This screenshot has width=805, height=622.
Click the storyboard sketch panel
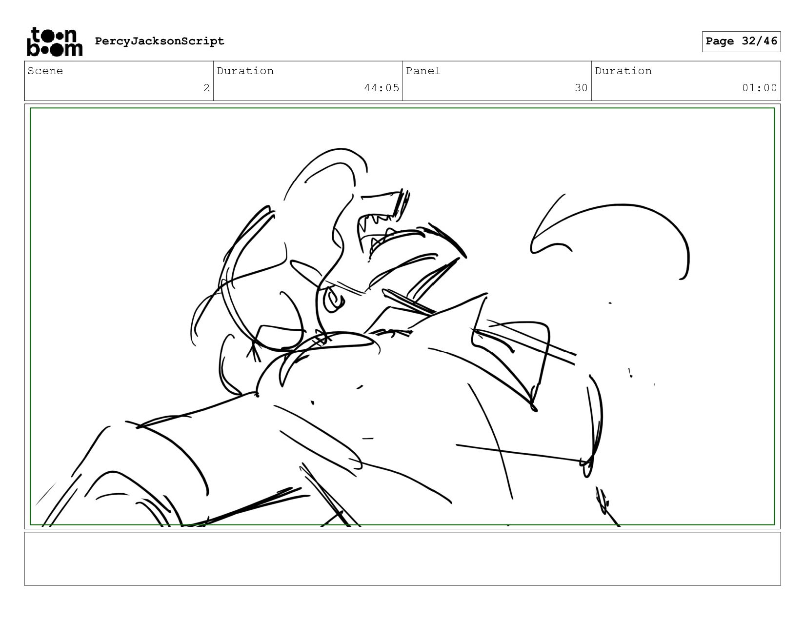pyautogui.click(x=402, y=317)
